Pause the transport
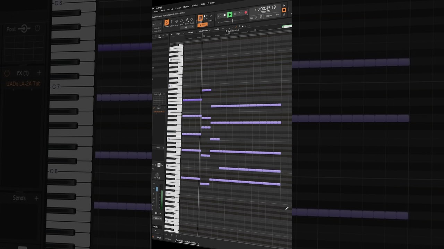Screen dimensions: 444x249 coord(235,14)
